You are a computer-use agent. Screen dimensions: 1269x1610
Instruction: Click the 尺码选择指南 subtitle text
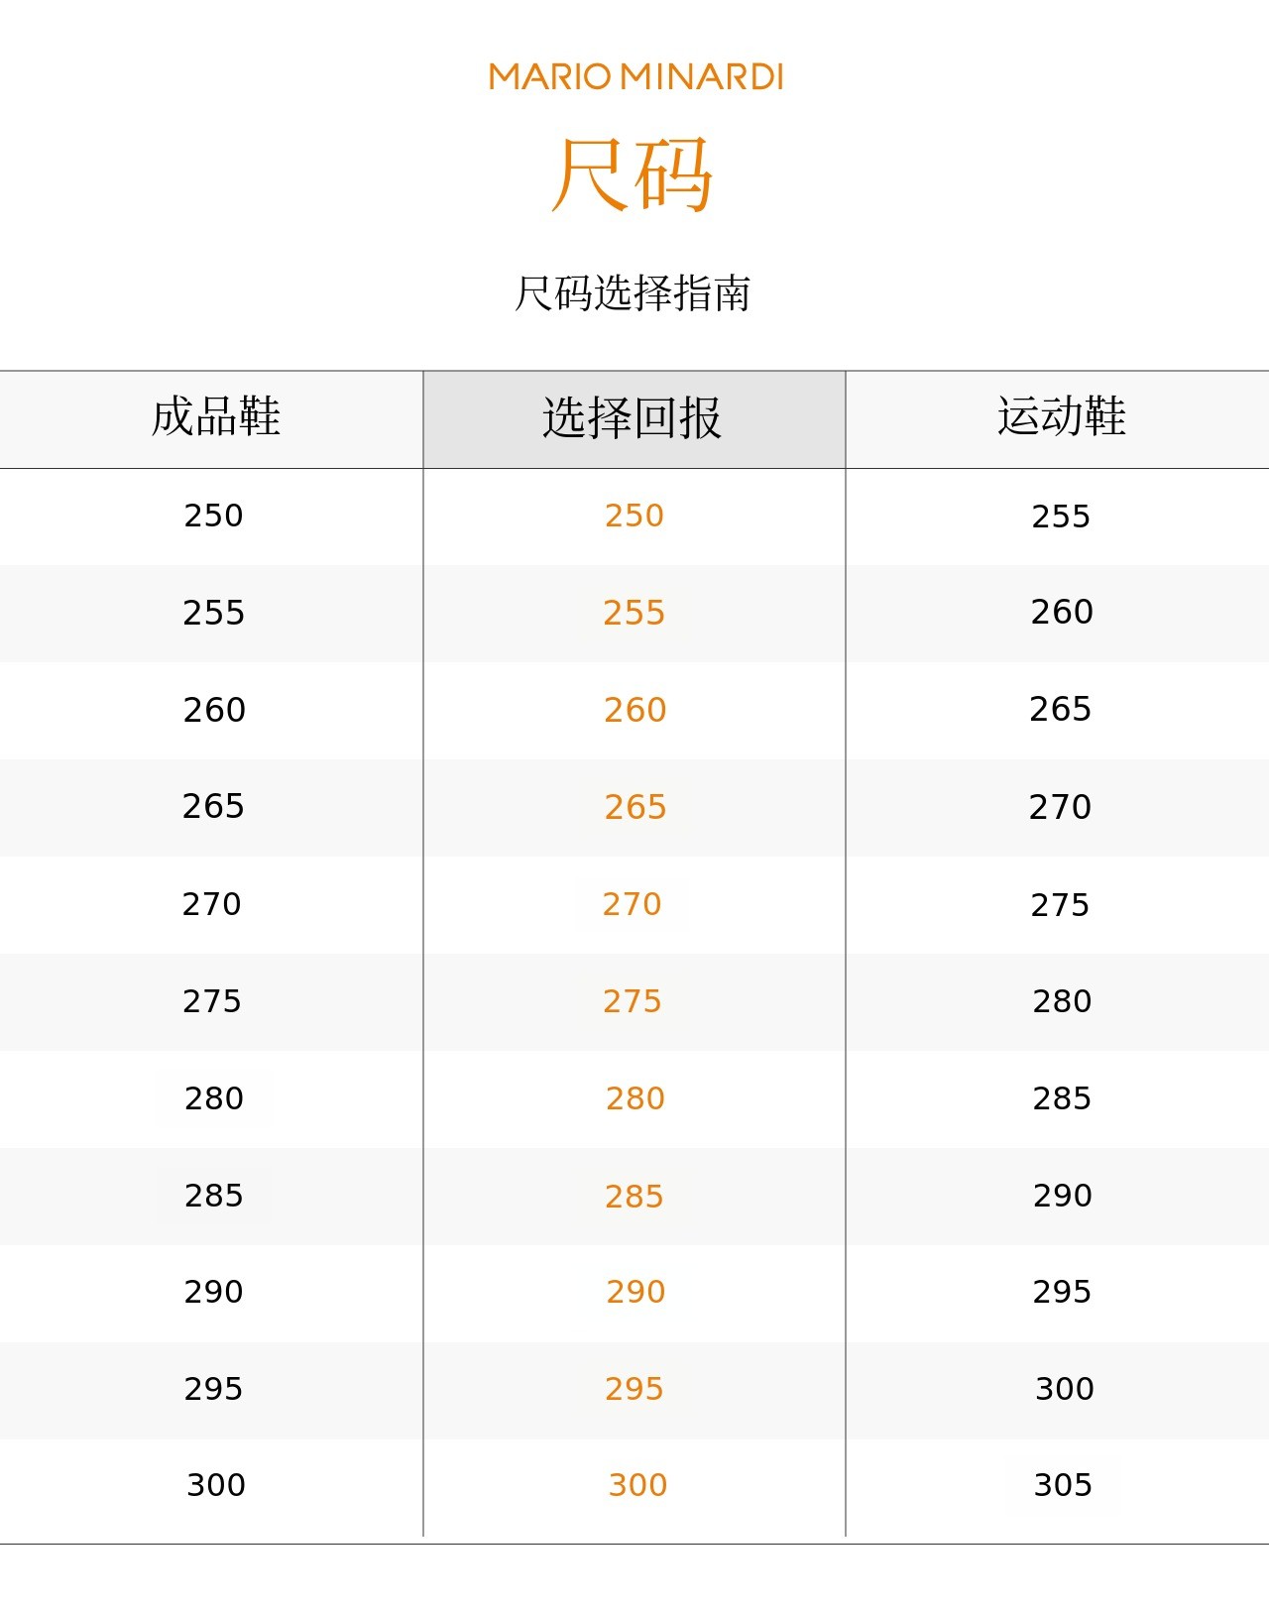coord(633,293)
